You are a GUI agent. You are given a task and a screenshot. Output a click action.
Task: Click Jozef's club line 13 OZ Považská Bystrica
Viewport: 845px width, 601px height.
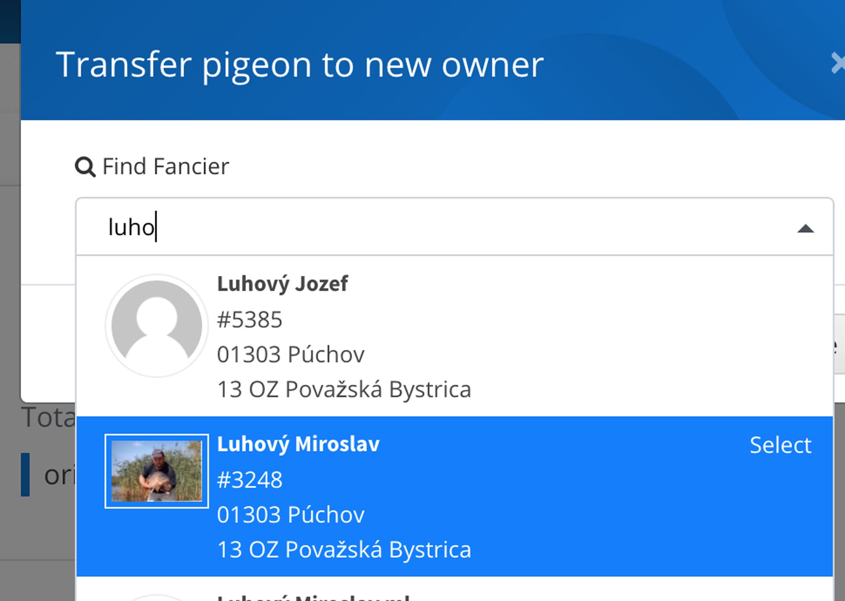tap(344, 389)
